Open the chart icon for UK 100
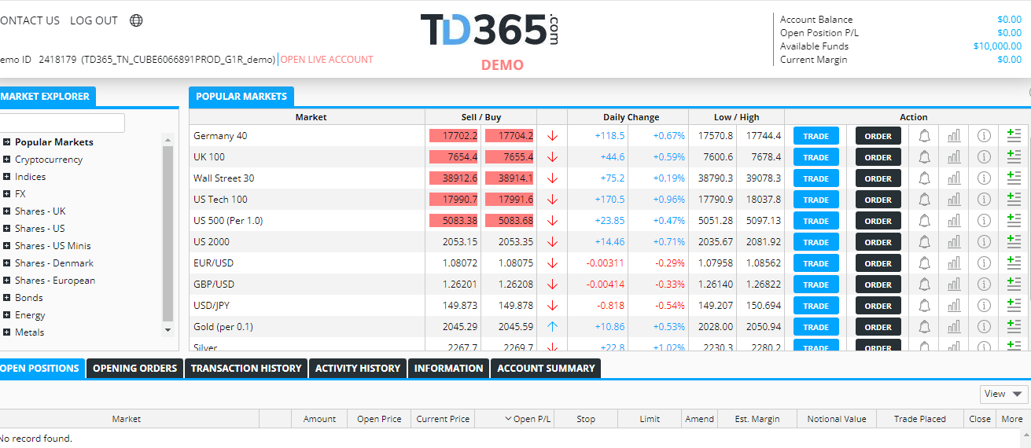 tap(954, 157)
